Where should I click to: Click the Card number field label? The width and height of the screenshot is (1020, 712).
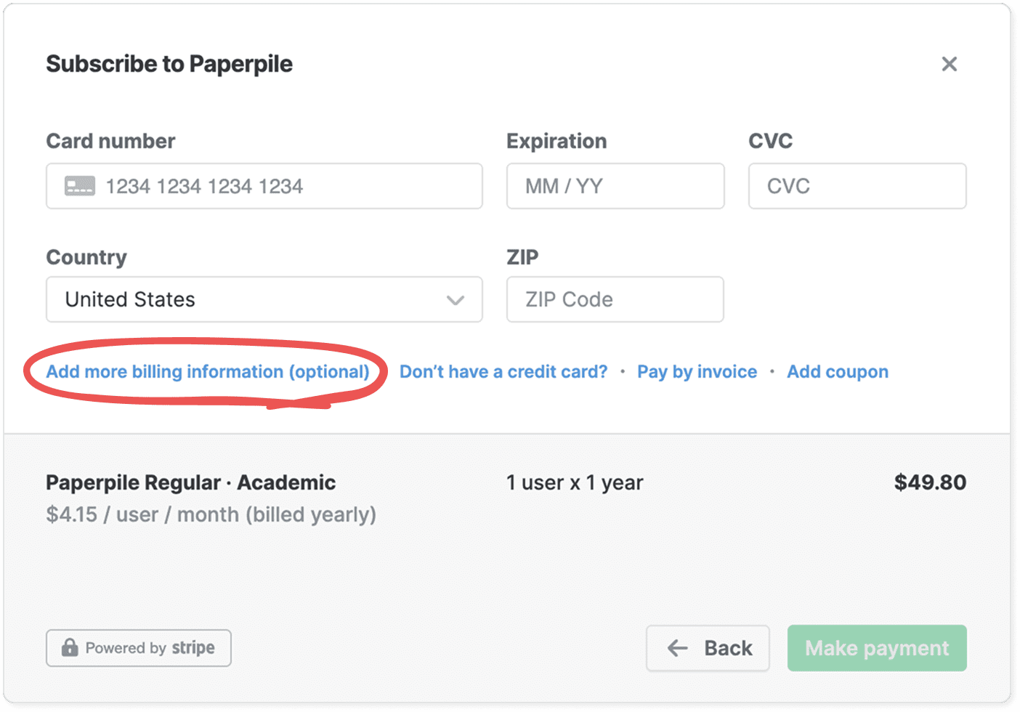click(x=110, y=141)
